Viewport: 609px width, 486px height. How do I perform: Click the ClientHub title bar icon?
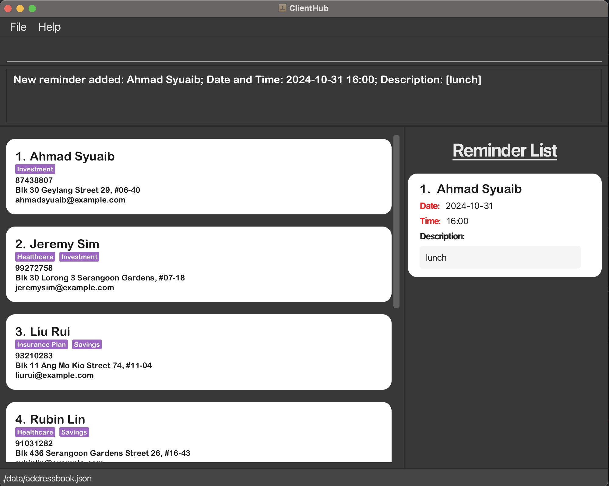click(282, 8)
